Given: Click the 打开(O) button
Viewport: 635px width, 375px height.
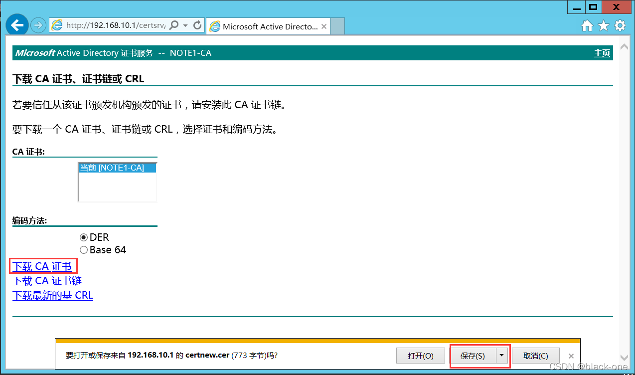Looking at the screenshot, I should click(421, 356).
